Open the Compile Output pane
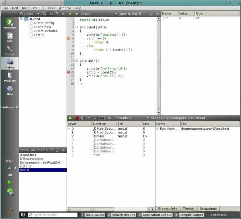Screen dimensions: 241x219 pyautogui.click(x=189, y=215)
